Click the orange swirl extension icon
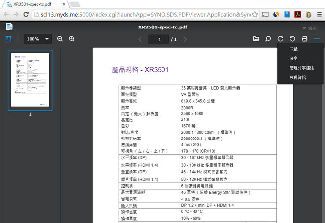 coord(276,14)
